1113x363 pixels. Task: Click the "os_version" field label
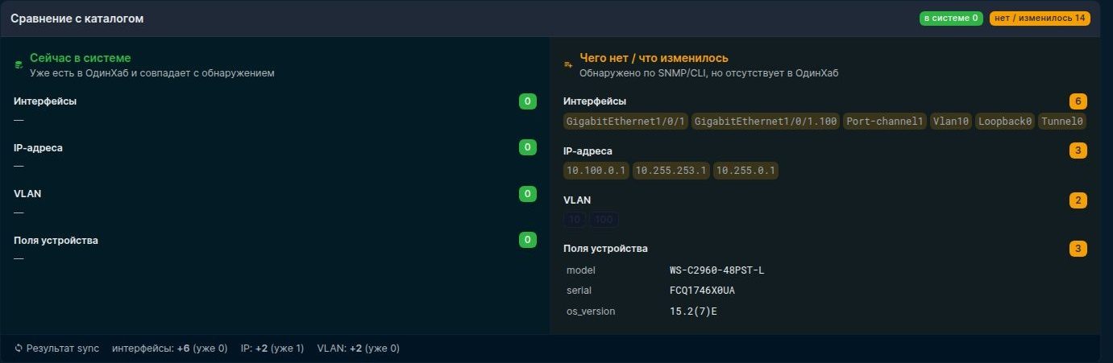point(591,311)
